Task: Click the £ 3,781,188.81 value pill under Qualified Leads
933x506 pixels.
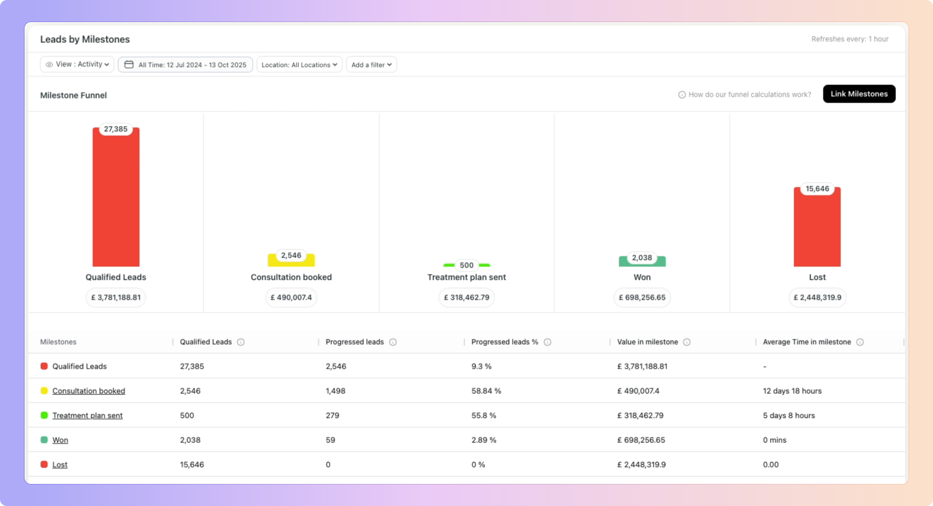Action: [116, 298]
